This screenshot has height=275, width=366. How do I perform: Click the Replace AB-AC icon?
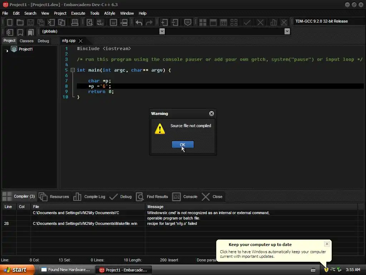(x=100, y=23)
